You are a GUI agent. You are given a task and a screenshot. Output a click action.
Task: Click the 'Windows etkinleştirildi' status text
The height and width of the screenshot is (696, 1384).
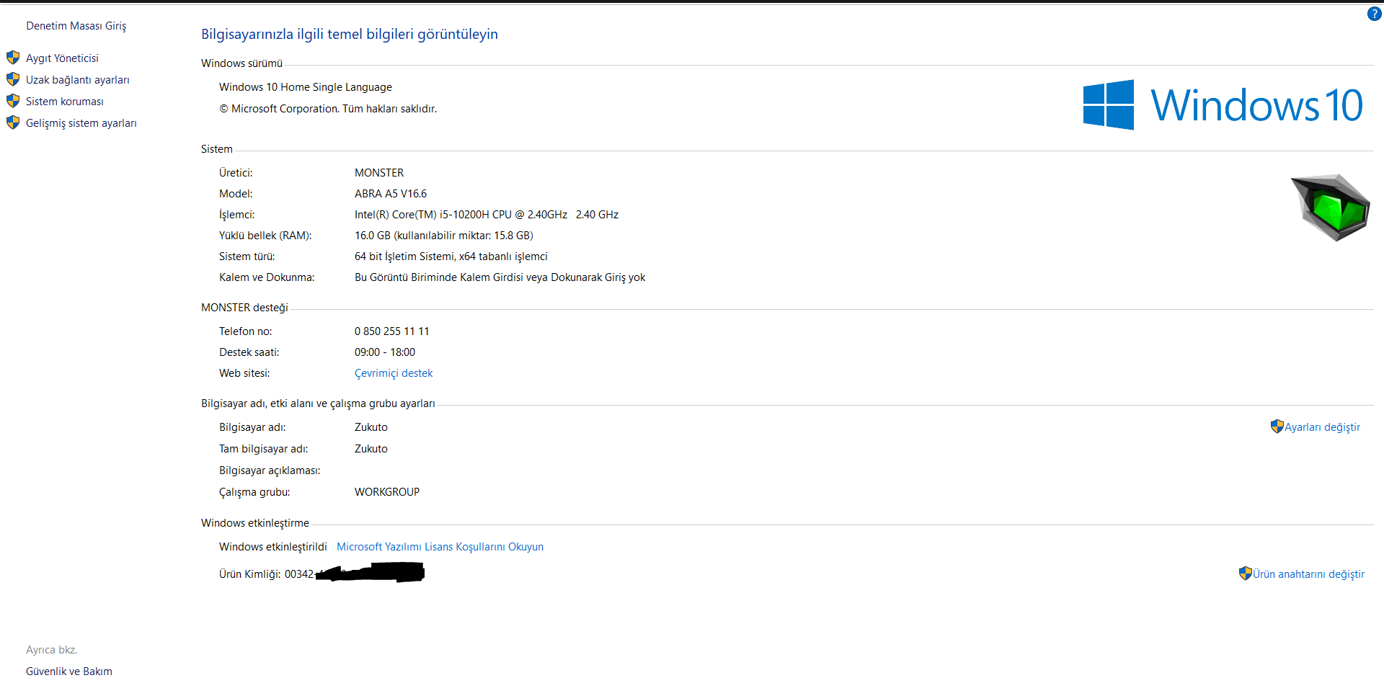(273, 547)
